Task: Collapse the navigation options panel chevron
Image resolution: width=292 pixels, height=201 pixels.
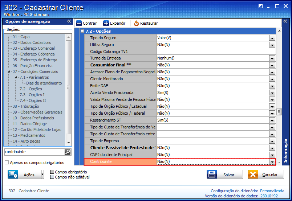Action: point(69,21)
